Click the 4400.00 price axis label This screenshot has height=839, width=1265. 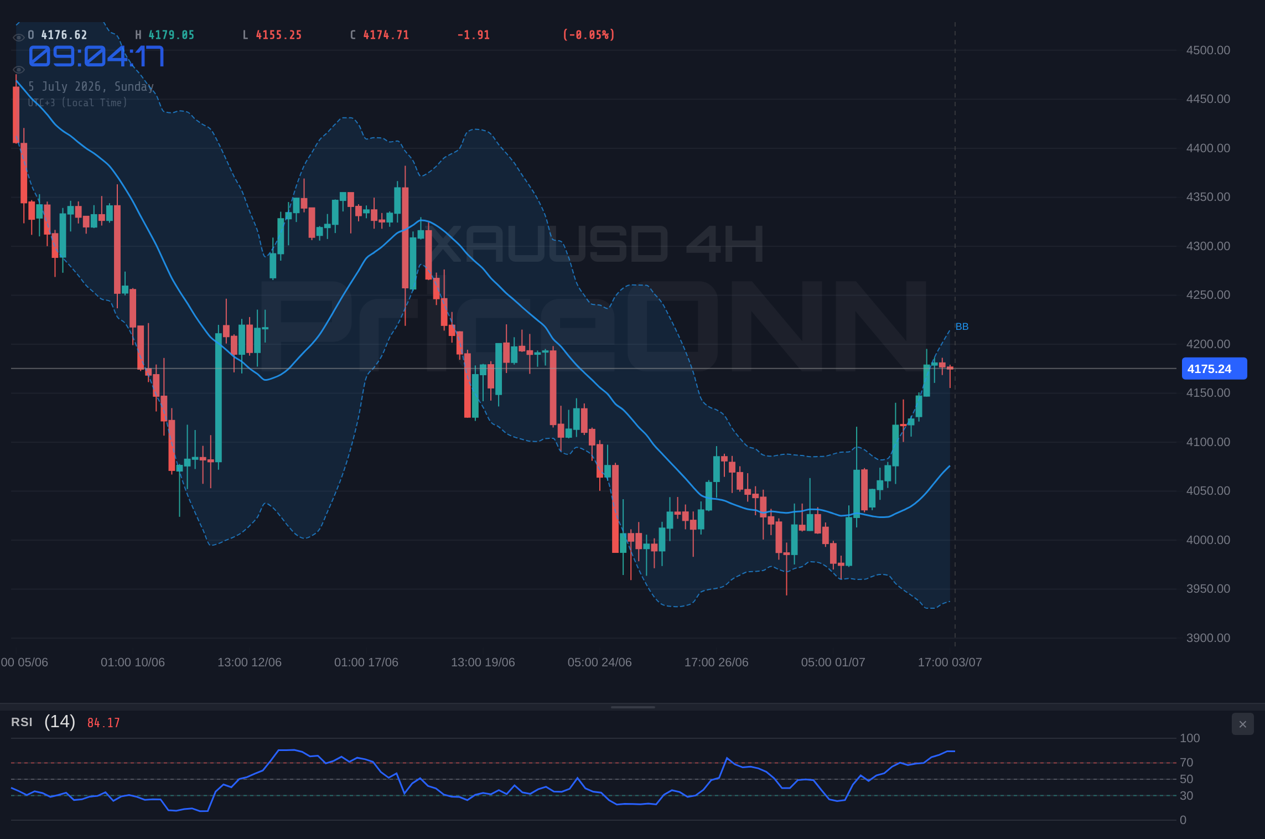[x=1208, y=148]
